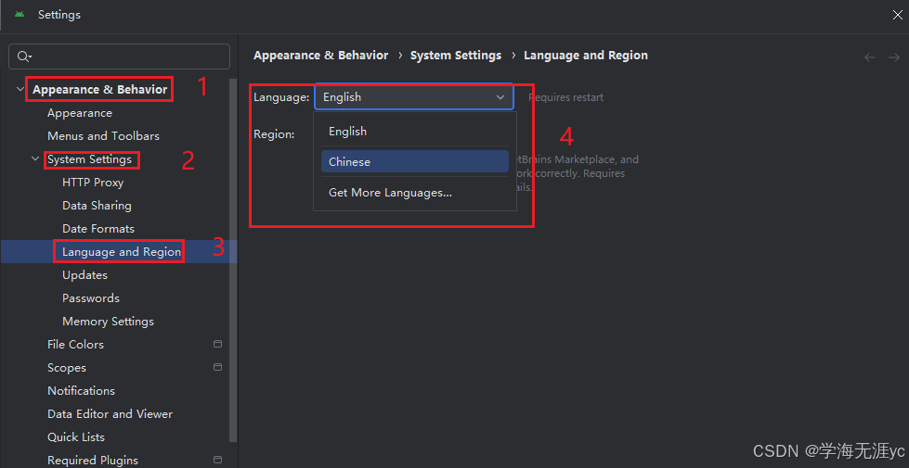Image resolution: width=909 pixels, height=468 pixels.
Task: Open the Language dropdown arrow
Action: click(500, 97)
